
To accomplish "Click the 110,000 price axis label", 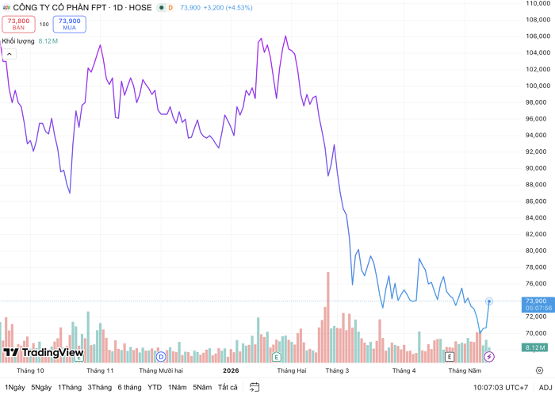I will pos(538,3).
